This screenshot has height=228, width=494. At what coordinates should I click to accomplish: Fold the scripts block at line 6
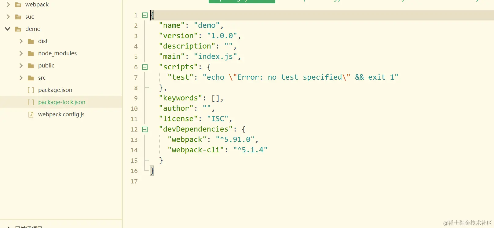click(x=145, y=67)
